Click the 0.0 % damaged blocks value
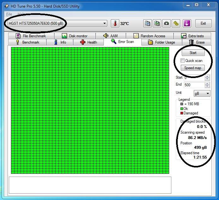 [202, 127]
